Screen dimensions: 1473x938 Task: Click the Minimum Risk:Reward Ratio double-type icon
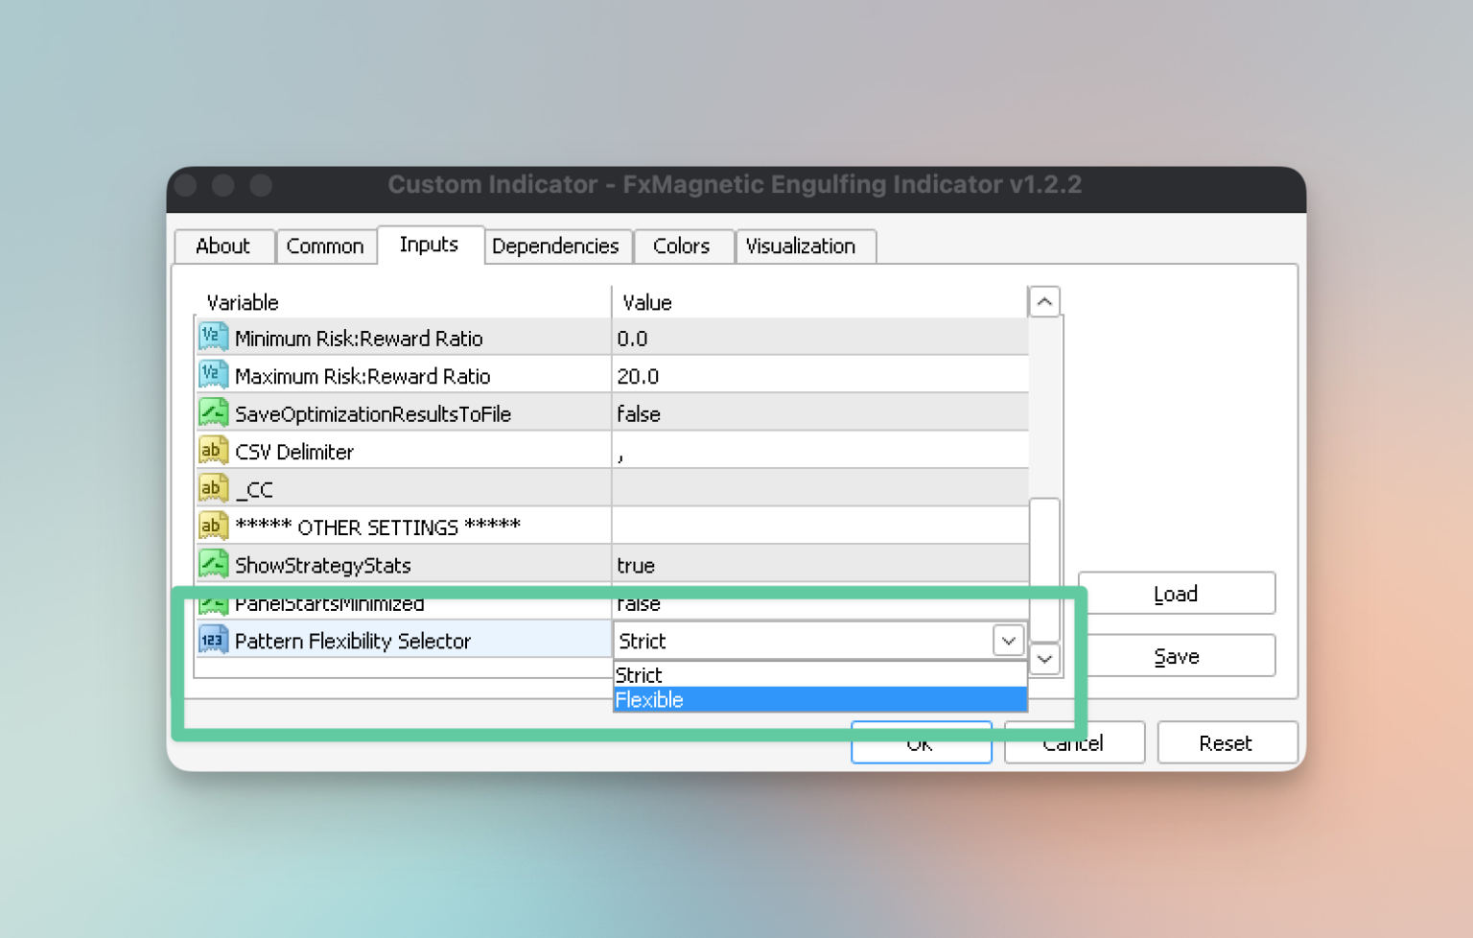(x=213, y=338)
